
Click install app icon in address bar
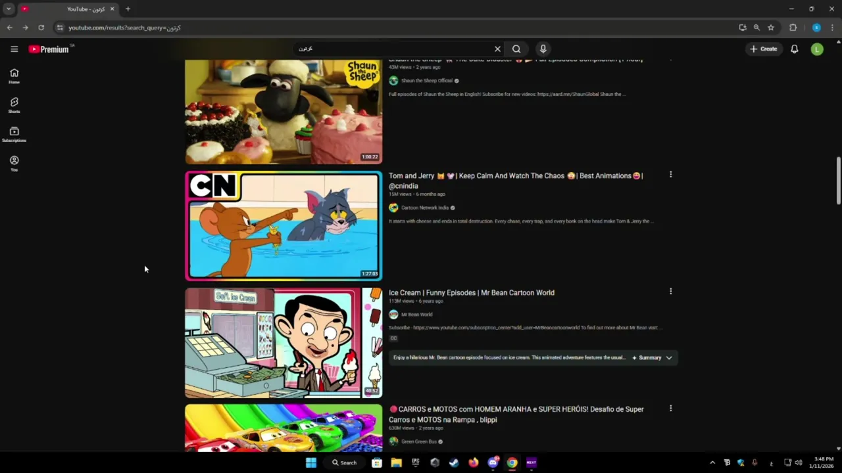(743, 28)
